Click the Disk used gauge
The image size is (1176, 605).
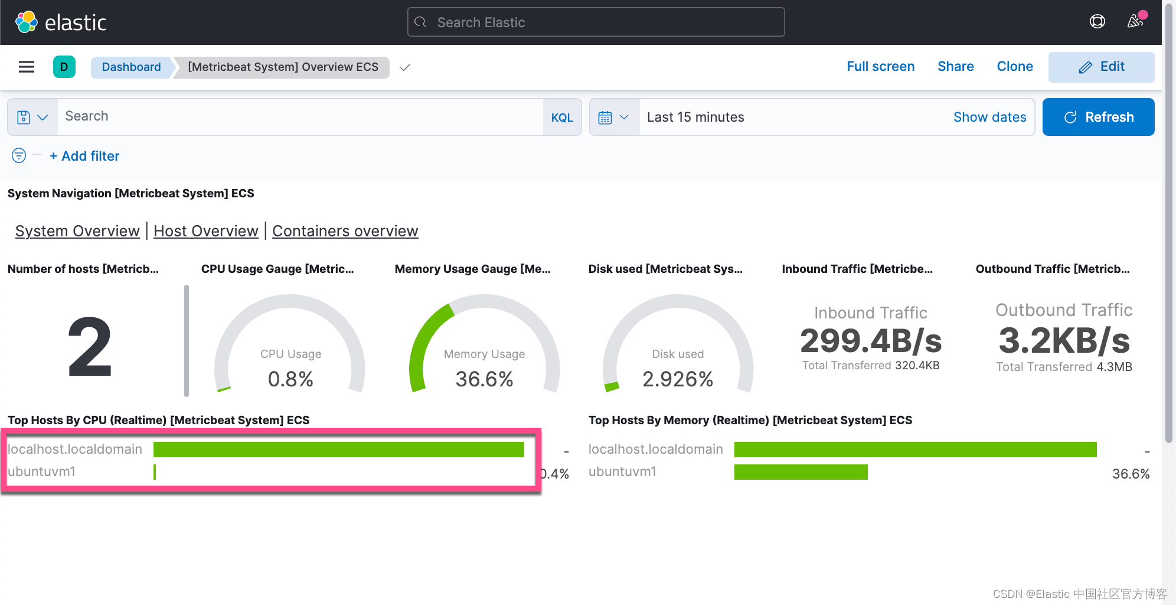678,343
